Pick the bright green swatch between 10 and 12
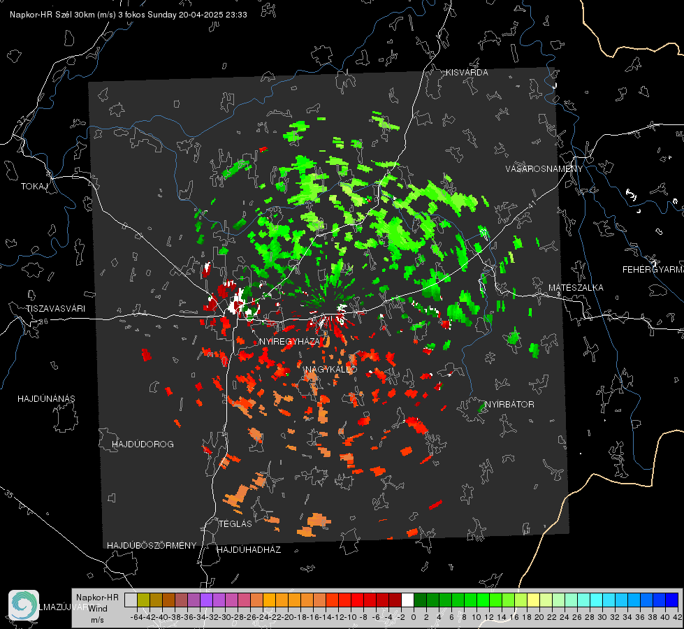The width and height of the screenshot is (684, 629). 483,600
